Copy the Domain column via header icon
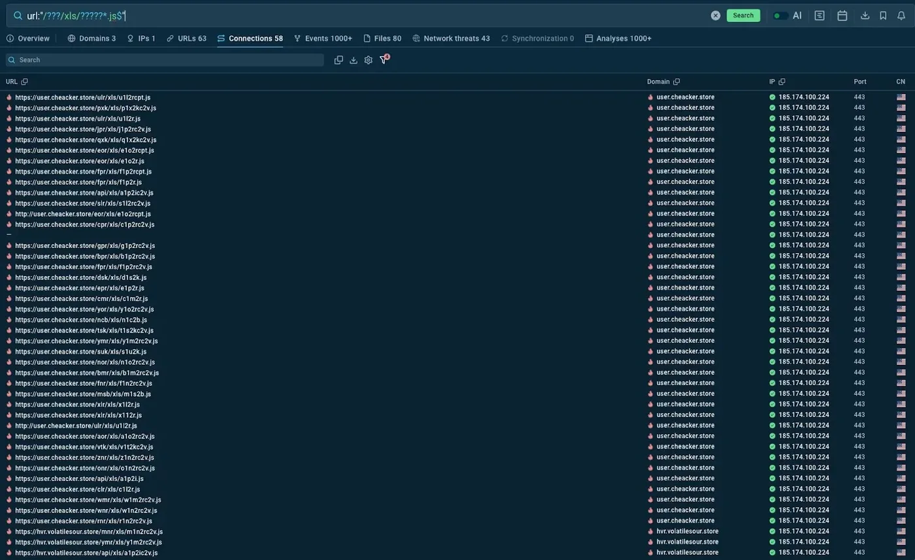The height and width of the screenshot is (560, 915). point(676,82)
